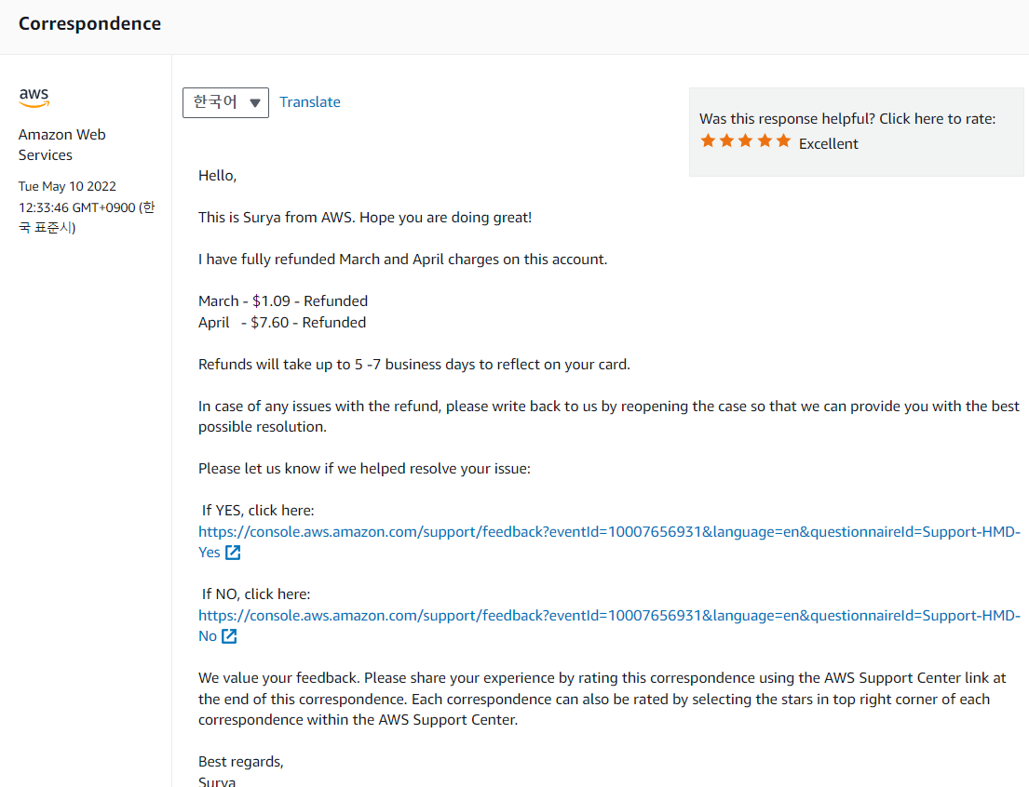Open the 한국어 language dropdown
Screen dimensions: 1029x787
click(225, 103)
